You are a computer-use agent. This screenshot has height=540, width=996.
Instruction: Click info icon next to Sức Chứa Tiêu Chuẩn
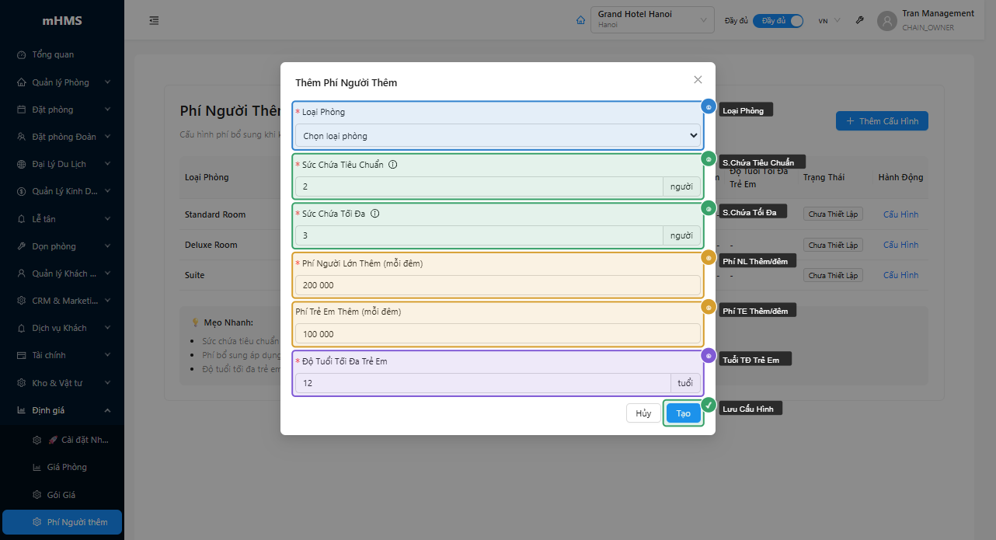click(392, 165)
